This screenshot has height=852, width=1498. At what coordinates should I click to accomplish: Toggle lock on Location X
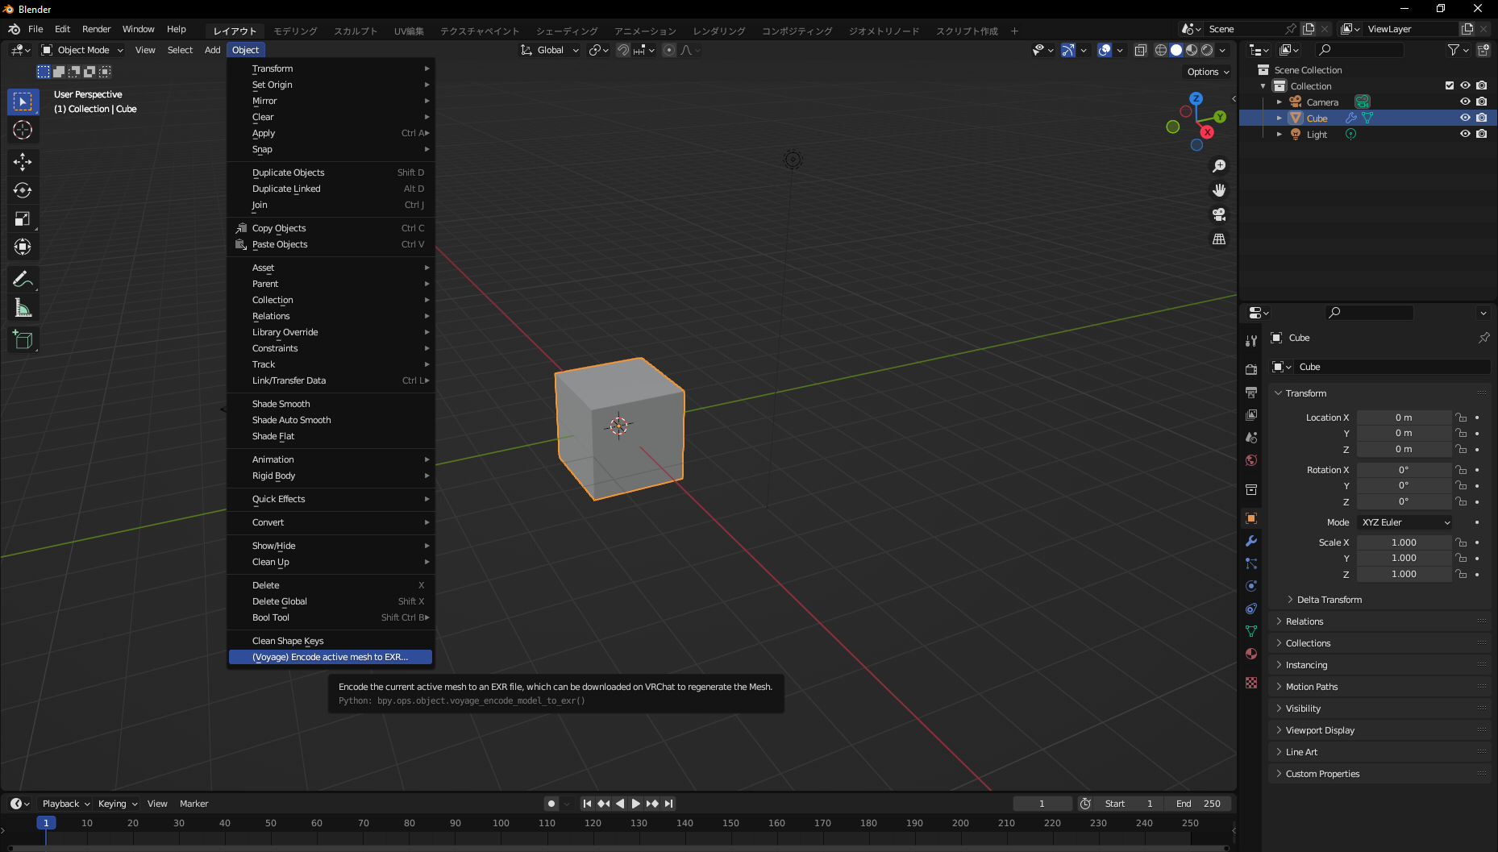pyautogui.click(x=1461, y=418)
